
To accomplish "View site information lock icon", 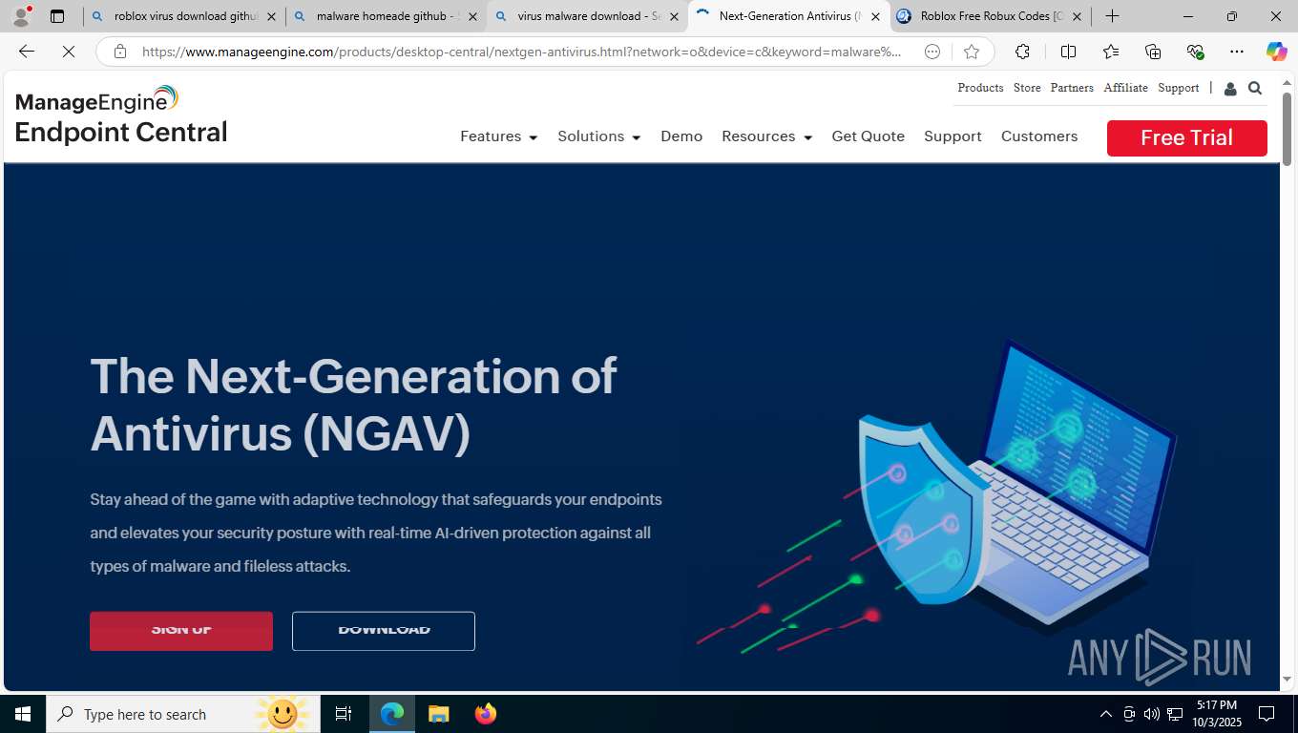I will 119,52.
